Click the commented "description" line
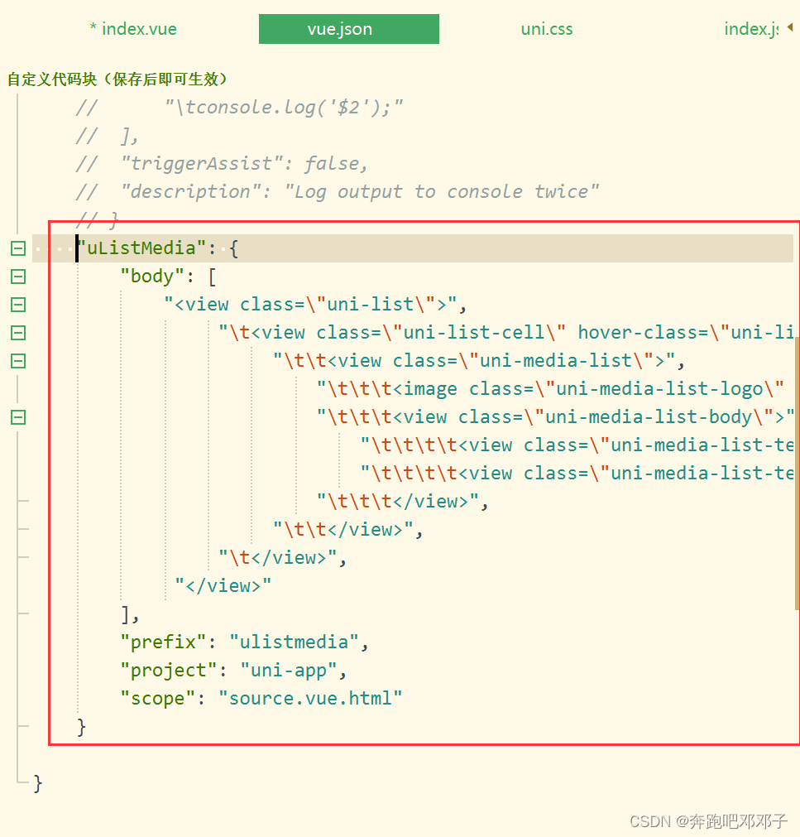The width and height of the screenshot is (800, 837). (x=338, y=191)
